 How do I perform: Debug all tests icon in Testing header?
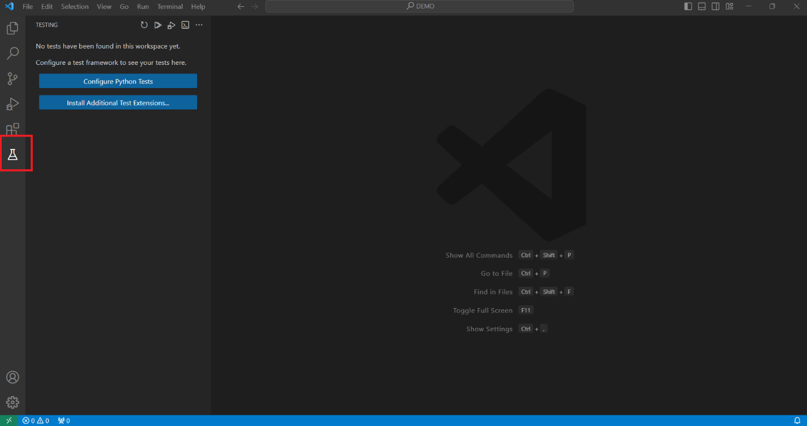coord(171,25)
